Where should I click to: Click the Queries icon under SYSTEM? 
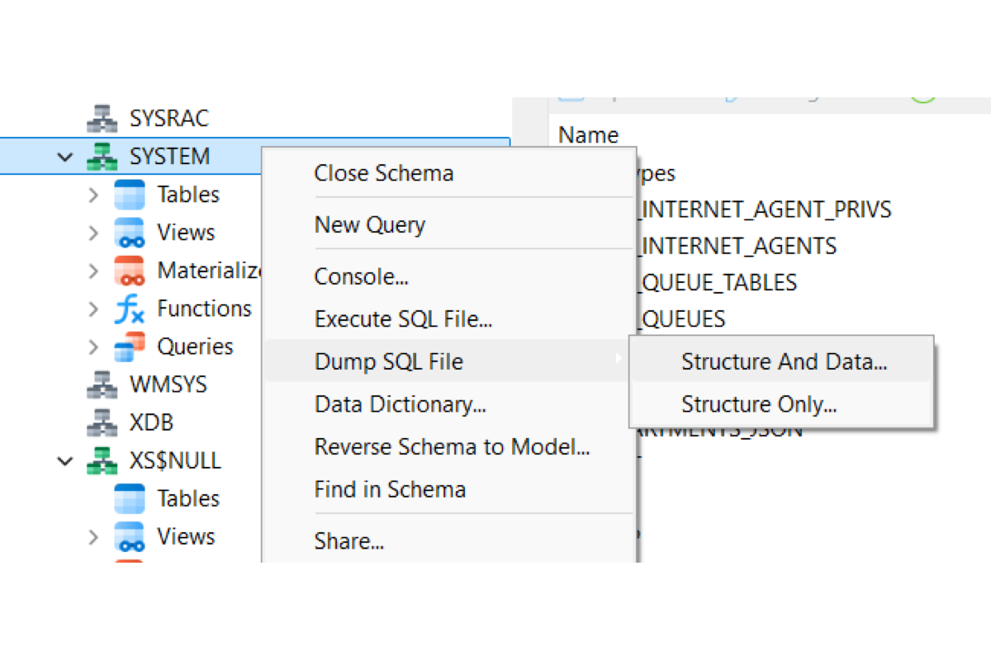coord(130,347)
